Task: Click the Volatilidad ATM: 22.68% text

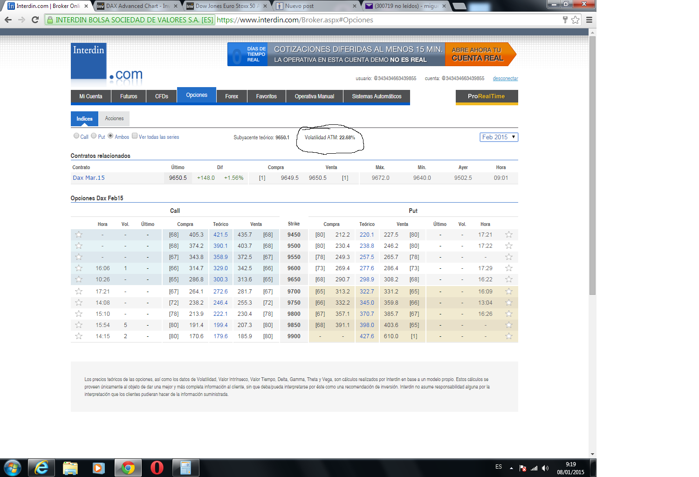Action: click(330, 137)
